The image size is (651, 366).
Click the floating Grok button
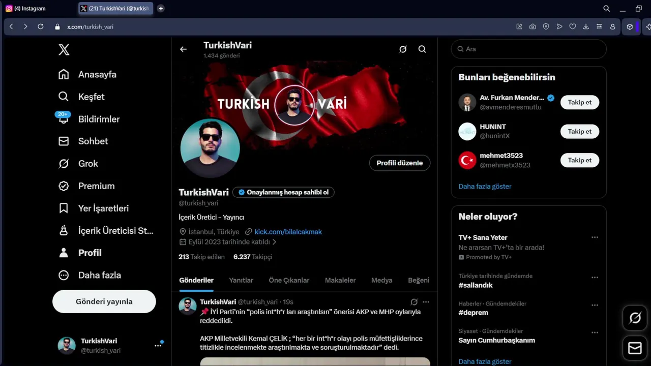[635, 318]
